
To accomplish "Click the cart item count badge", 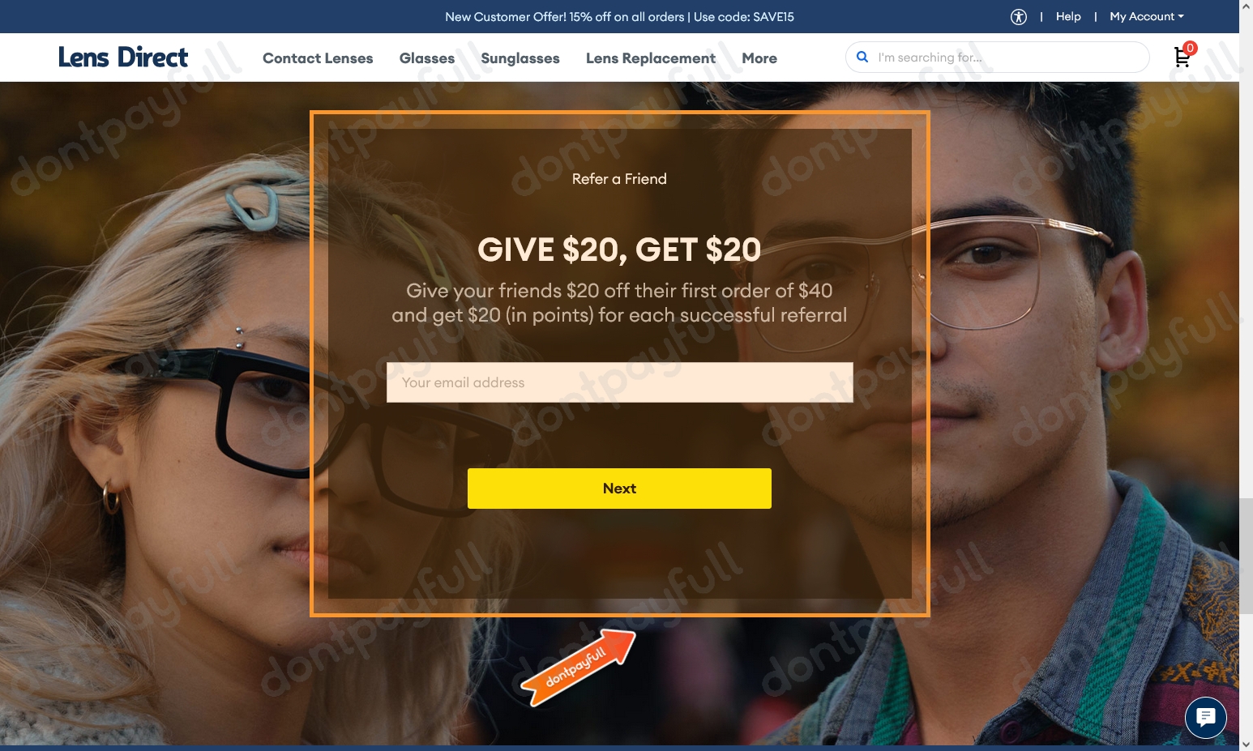I will [1190, 48].
